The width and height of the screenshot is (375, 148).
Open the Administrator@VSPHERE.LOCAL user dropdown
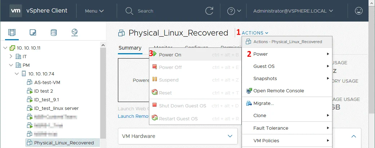292,11
